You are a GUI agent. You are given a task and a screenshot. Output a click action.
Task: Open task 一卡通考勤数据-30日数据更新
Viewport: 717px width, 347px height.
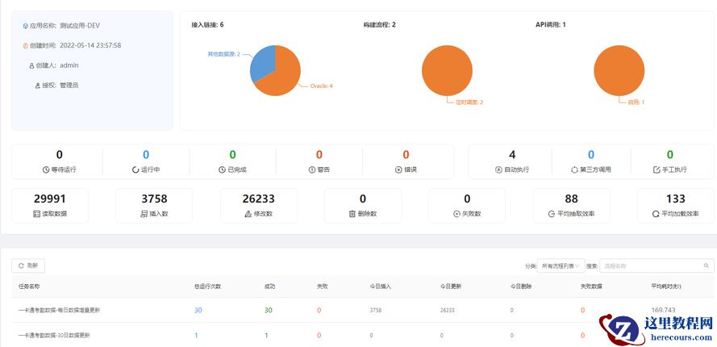pyautogui.click(x=54, y=336)
